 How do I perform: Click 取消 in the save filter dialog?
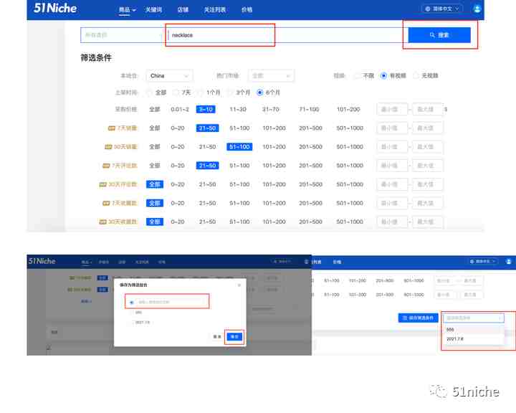(217, 336)
